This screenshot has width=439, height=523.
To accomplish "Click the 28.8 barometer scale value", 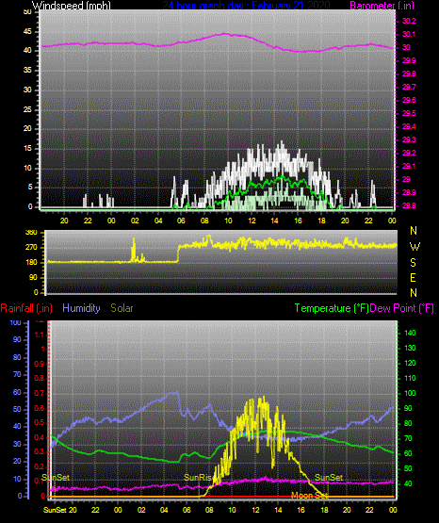I will pos(409,205).
